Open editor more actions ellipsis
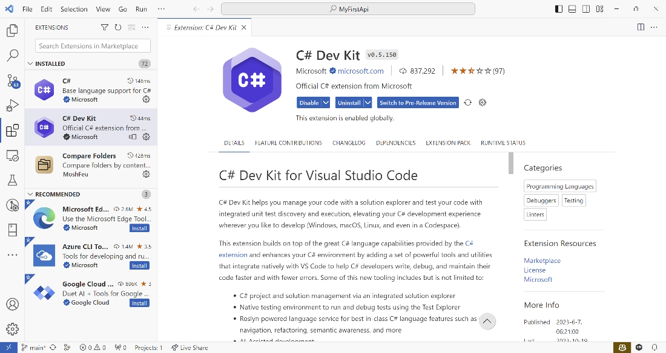666x353 pixels. pos(654,28)
